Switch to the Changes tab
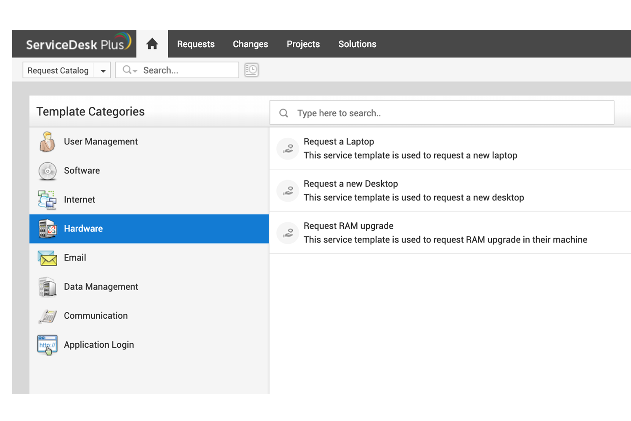The width and height of the screenshot is (631, 421). 250,44
